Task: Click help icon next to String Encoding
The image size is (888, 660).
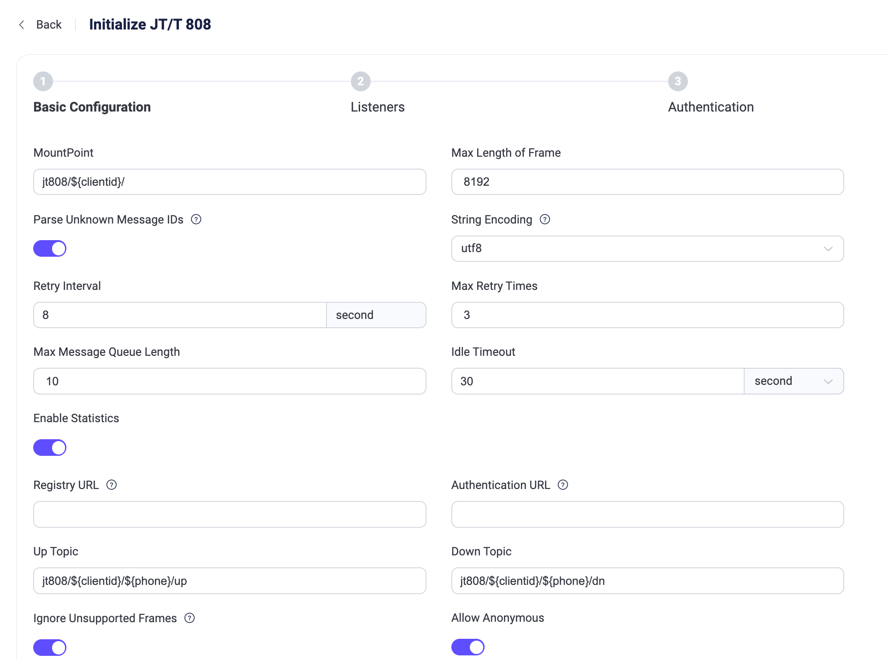Action: click(x=545, y=219)
